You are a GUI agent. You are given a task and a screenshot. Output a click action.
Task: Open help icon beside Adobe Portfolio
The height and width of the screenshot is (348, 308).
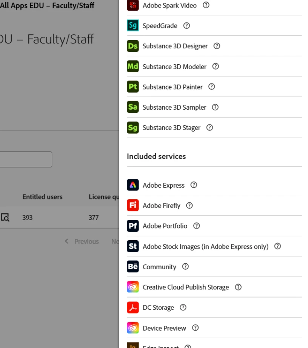196,226
